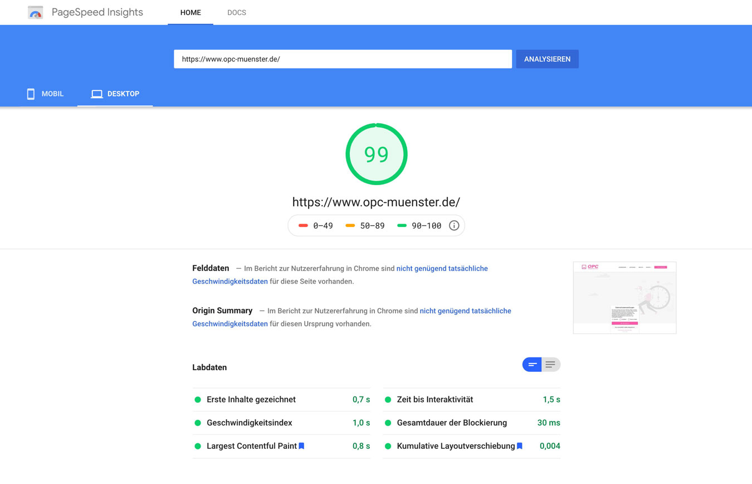Click the green dot beside Erste Inhalte gezeichnet
Viewport: 752px width, 484px height.
pos(198,400)
